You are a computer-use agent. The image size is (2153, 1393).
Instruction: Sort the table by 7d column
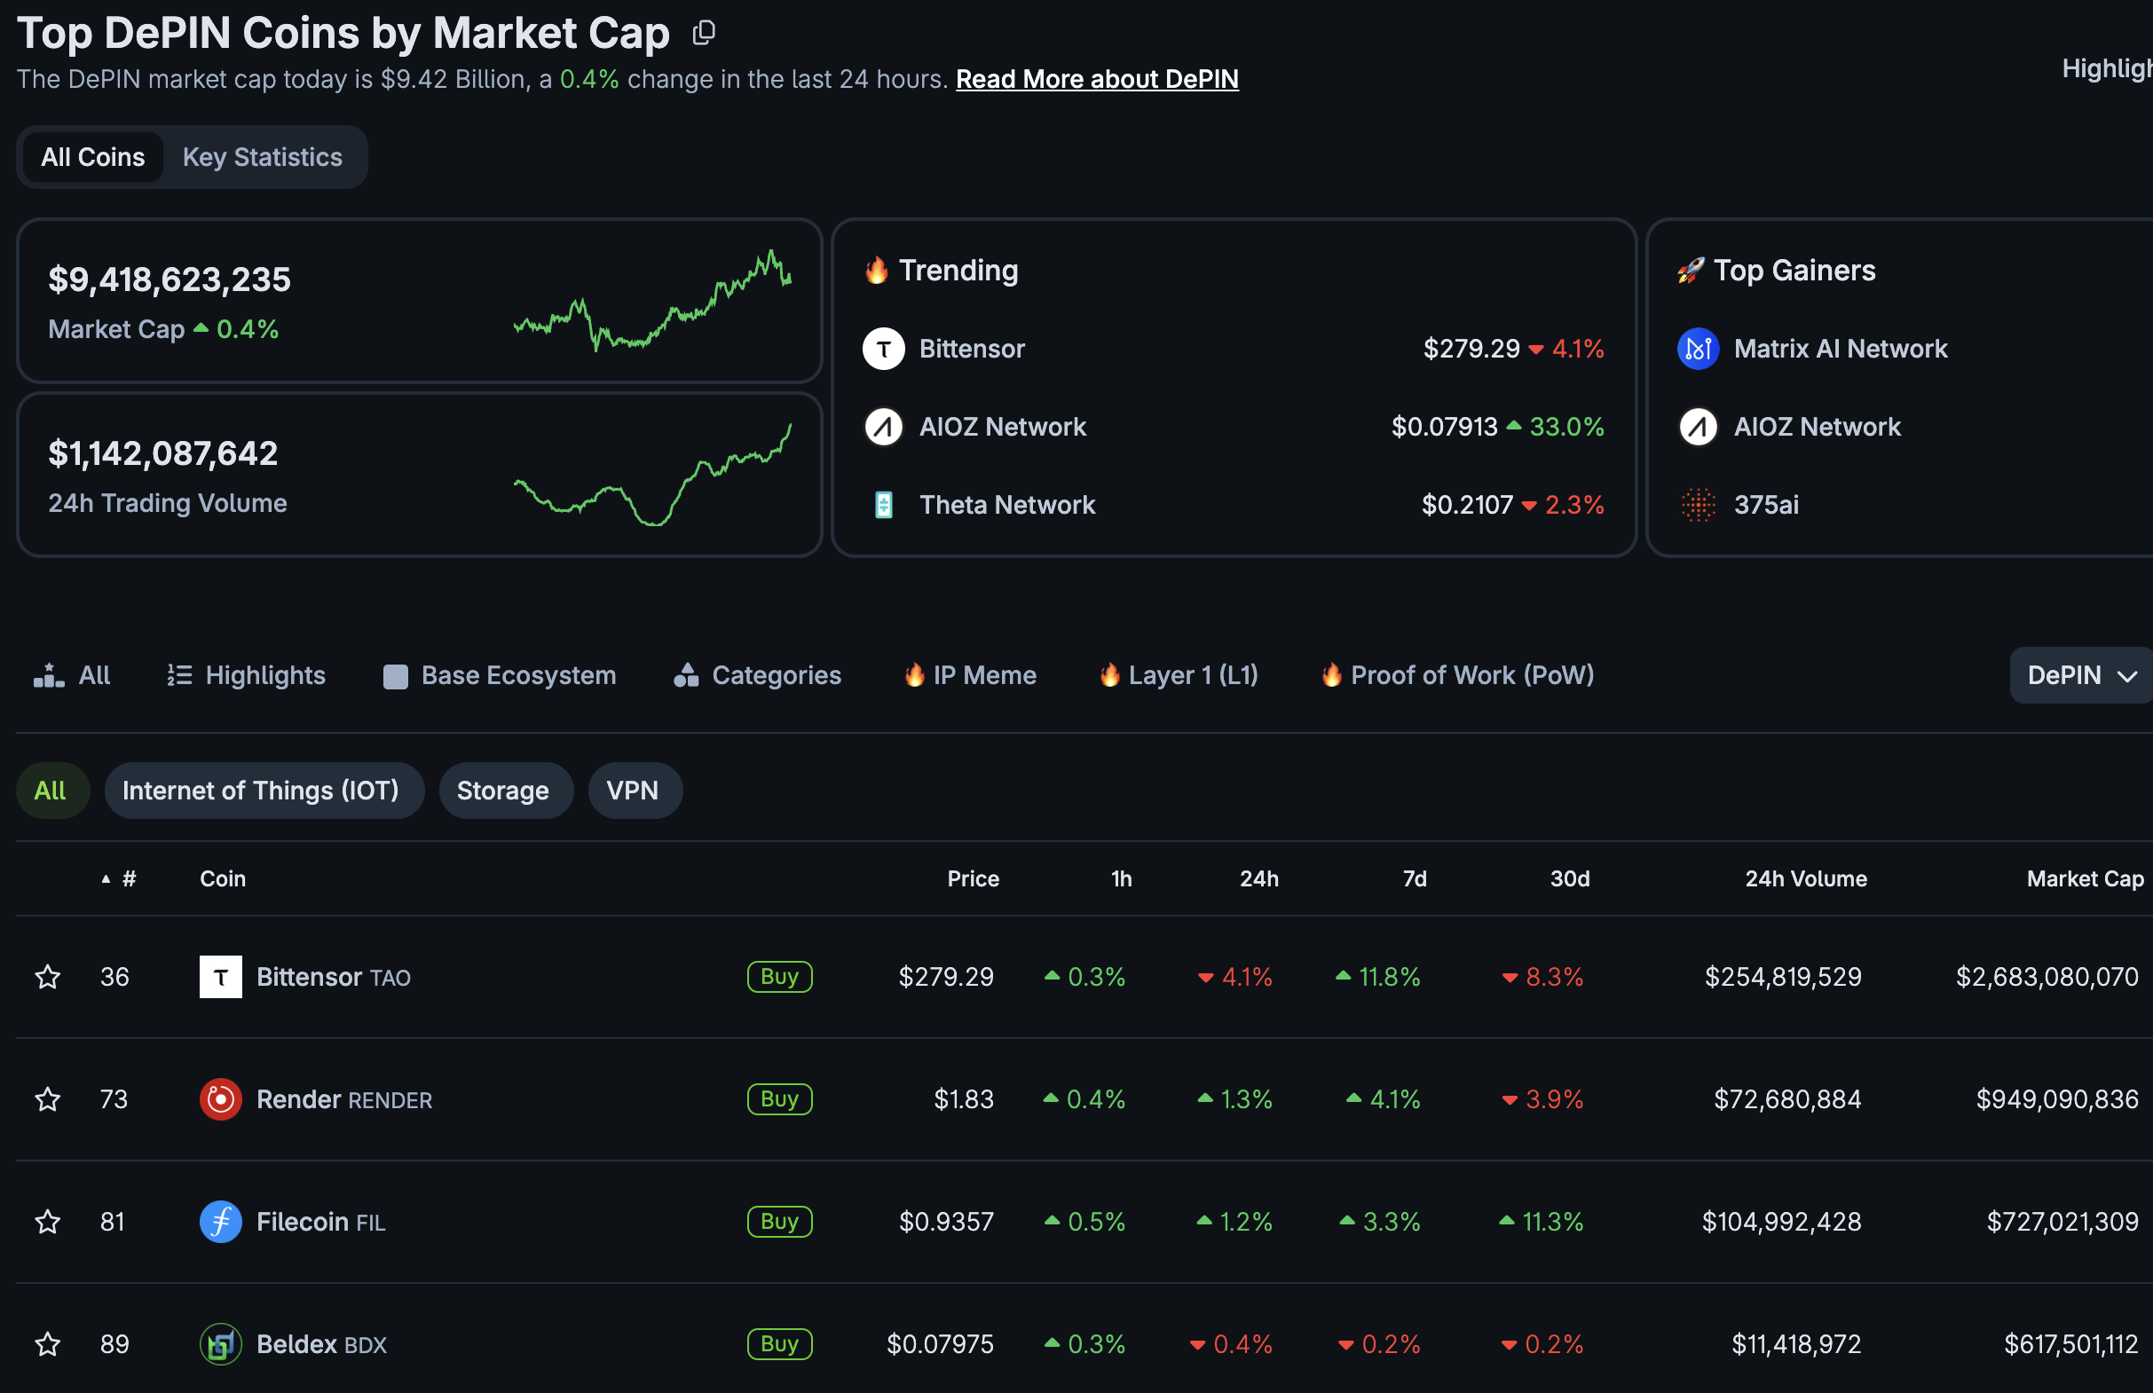point(1414,878)
